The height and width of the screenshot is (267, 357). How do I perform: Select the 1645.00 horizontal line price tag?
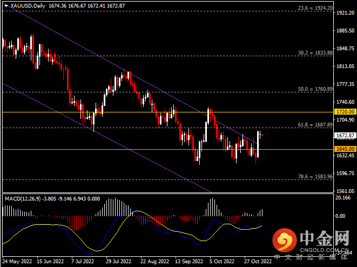point(346,149)
